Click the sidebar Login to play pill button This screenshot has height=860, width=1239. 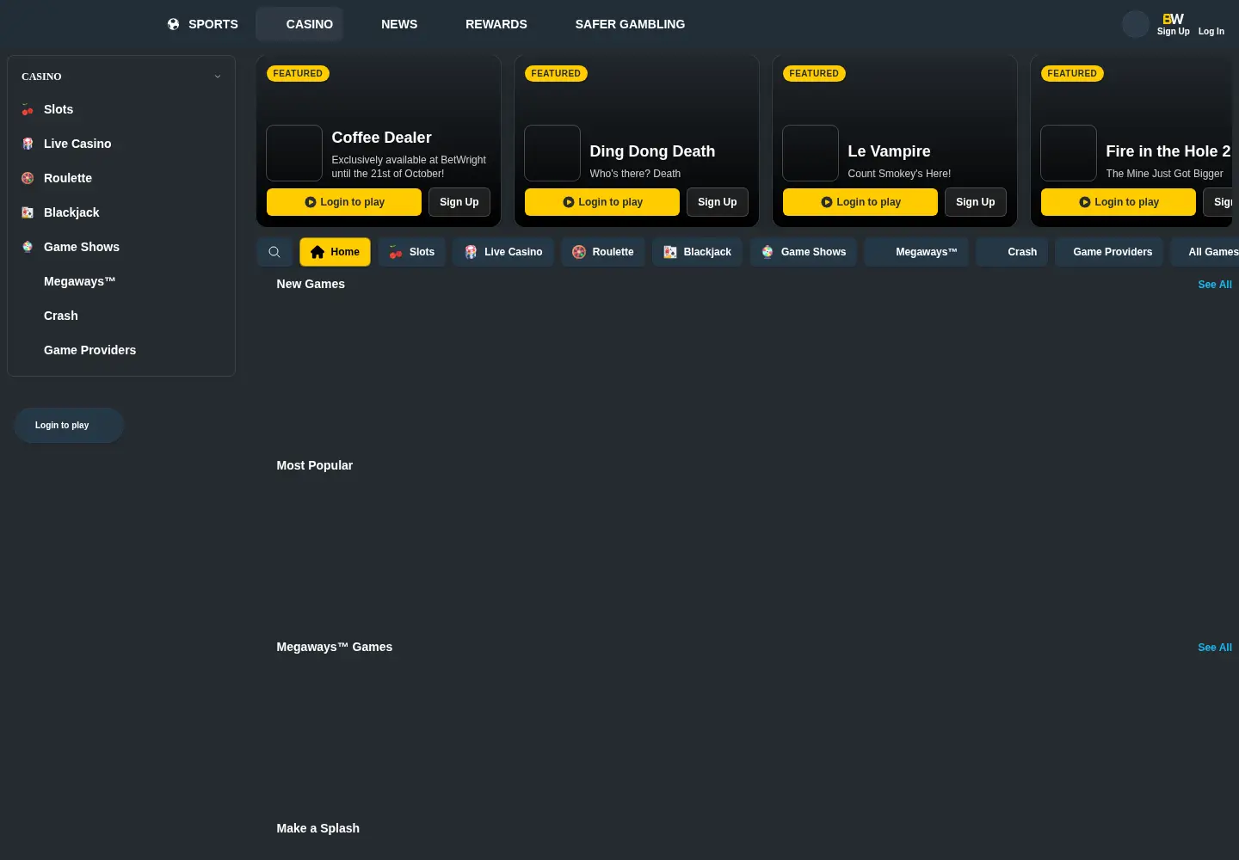point(69,426)
